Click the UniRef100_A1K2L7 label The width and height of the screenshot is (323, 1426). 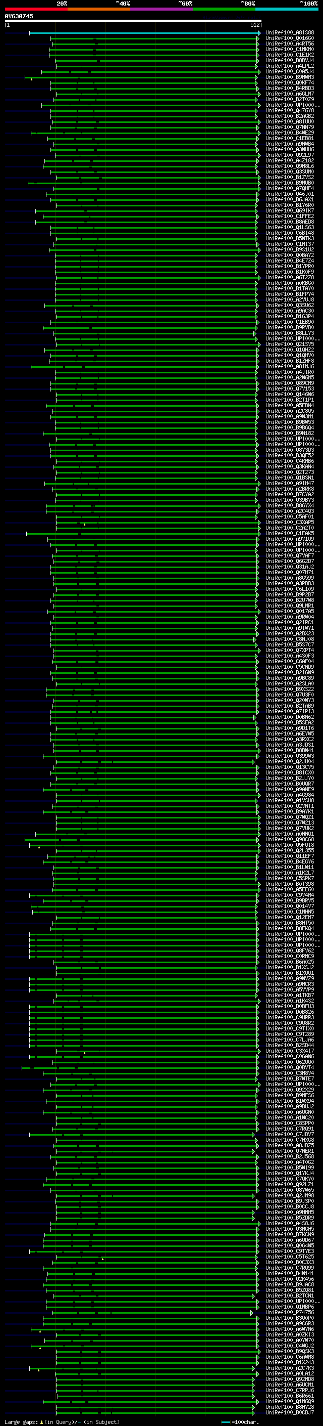290,873
